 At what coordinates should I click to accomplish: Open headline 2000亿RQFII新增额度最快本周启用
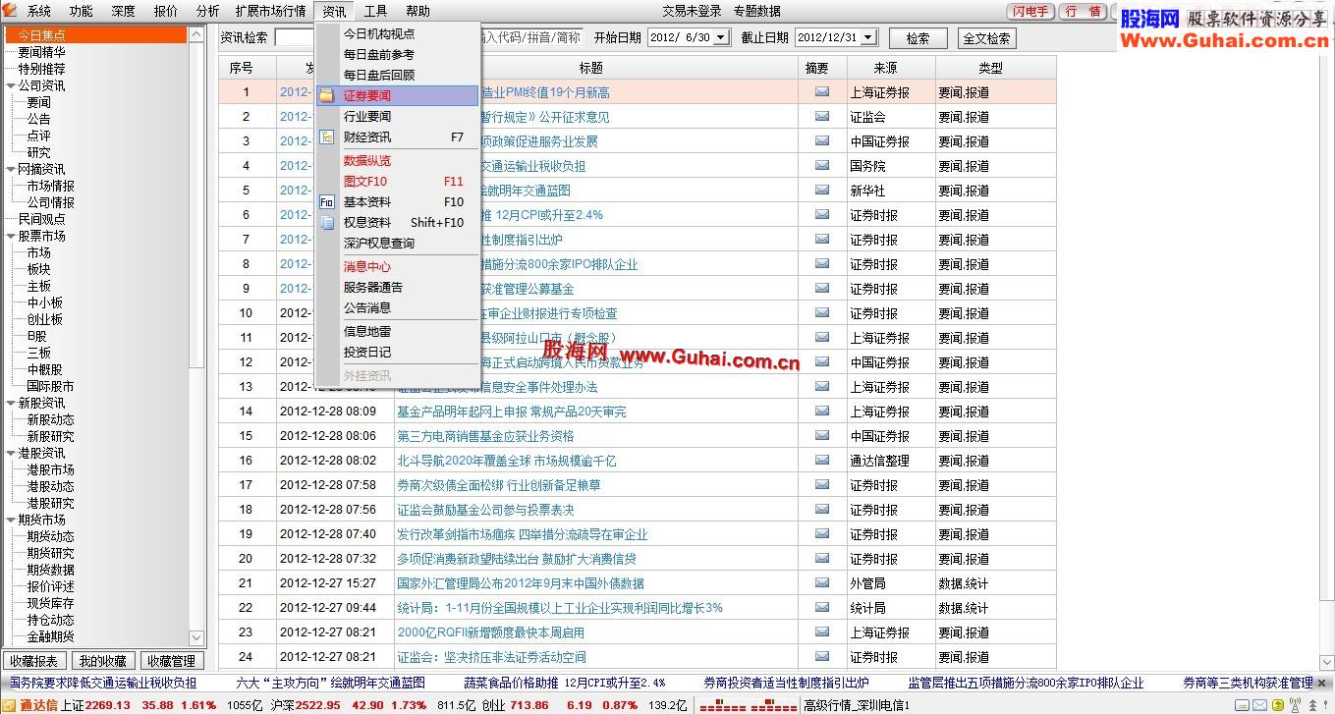490,632
